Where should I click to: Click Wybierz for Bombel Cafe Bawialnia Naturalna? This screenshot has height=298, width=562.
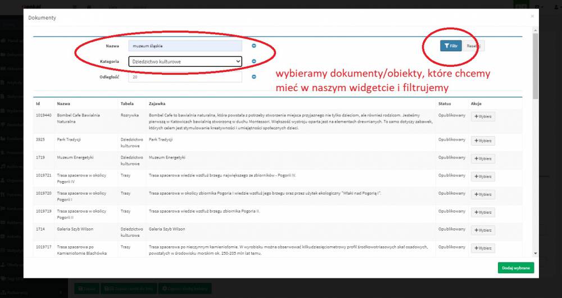click(483, 116)
